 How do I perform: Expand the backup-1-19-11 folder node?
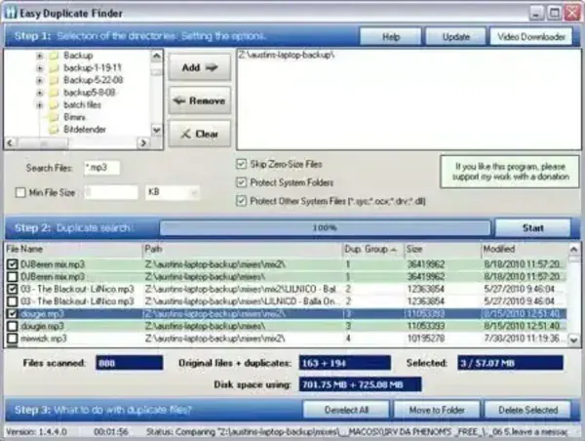(40, 68)
